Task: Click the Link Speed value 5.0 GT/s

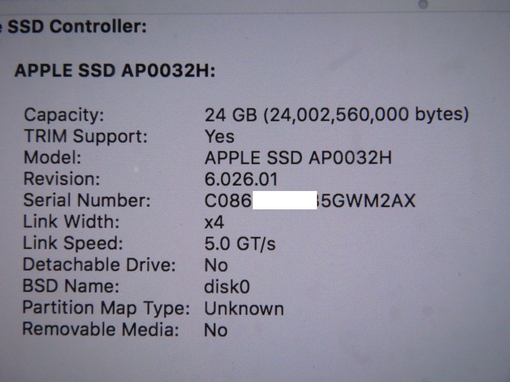Action: click(240, 244)
